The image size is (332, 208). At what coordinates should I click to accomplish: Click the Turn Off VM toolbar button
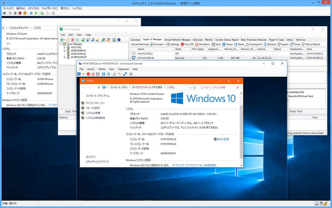coord(187,44)
